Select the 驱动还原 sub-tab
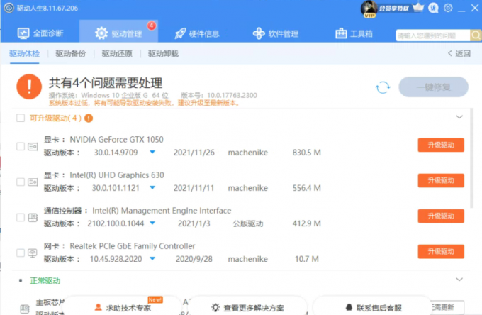The height and width of the screenshot is (315, 482). [x=117, y=54]
